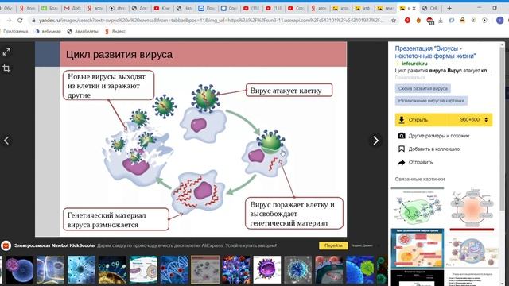This screenshot has height=286, width=509.
Task: Open the red extension with badge counter
Action: pos(429,21)
